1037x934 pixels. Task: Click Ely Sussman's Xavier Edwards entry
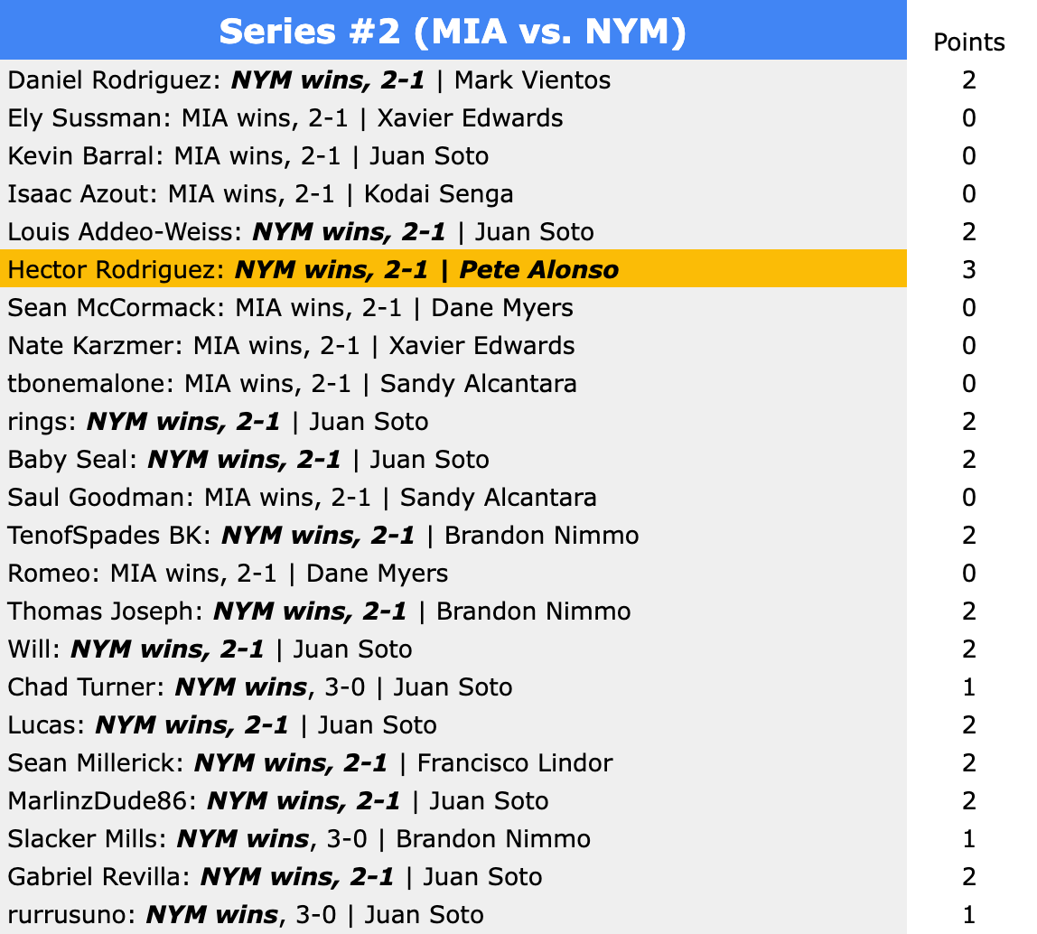click(x=469, y=118)
